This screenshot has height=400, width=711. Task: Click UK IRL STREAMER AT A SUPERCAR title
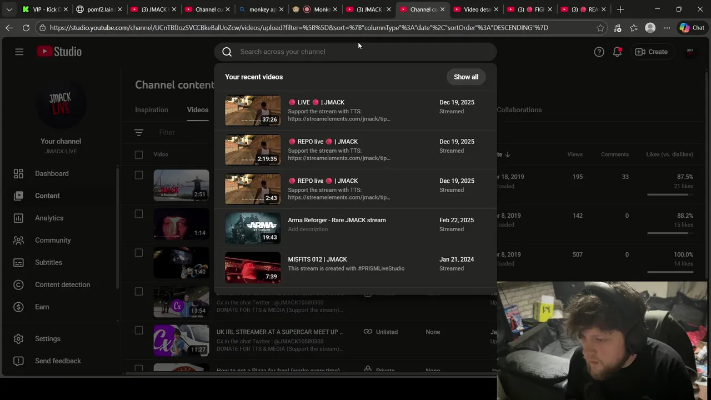[280, 332]
